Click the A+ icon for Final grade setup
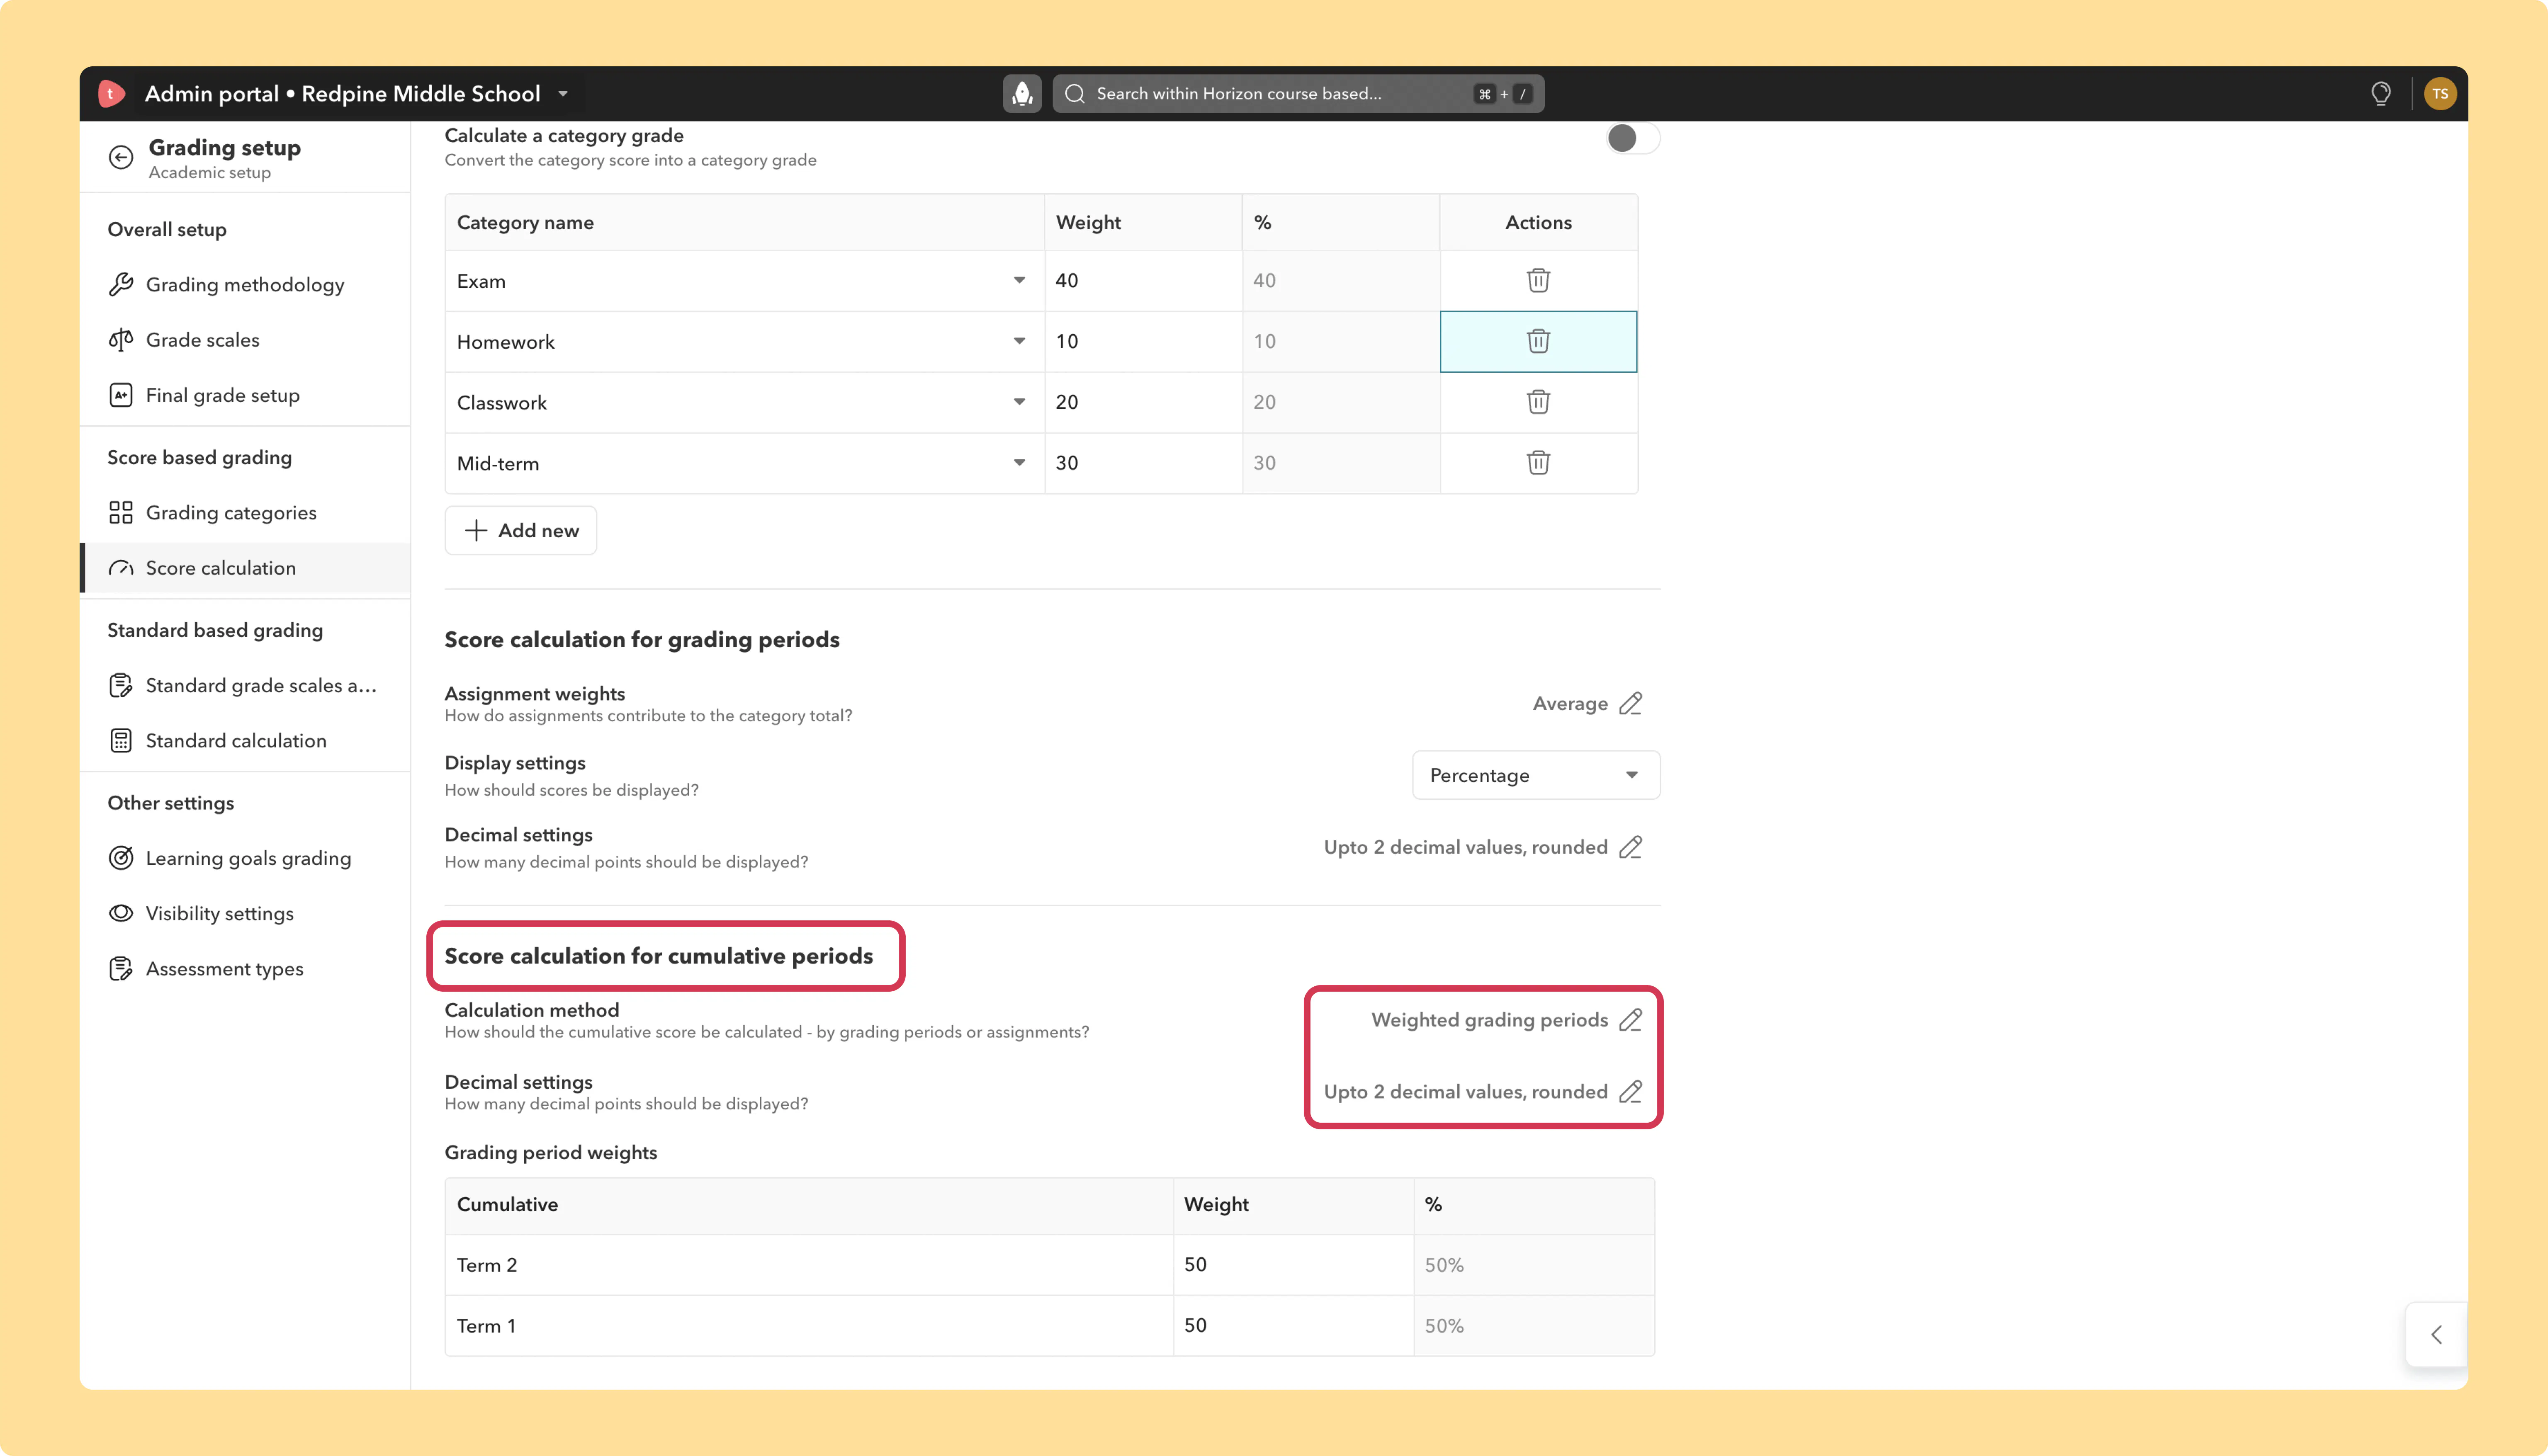The image size is (2548, 1456). (x=121, y=395)
